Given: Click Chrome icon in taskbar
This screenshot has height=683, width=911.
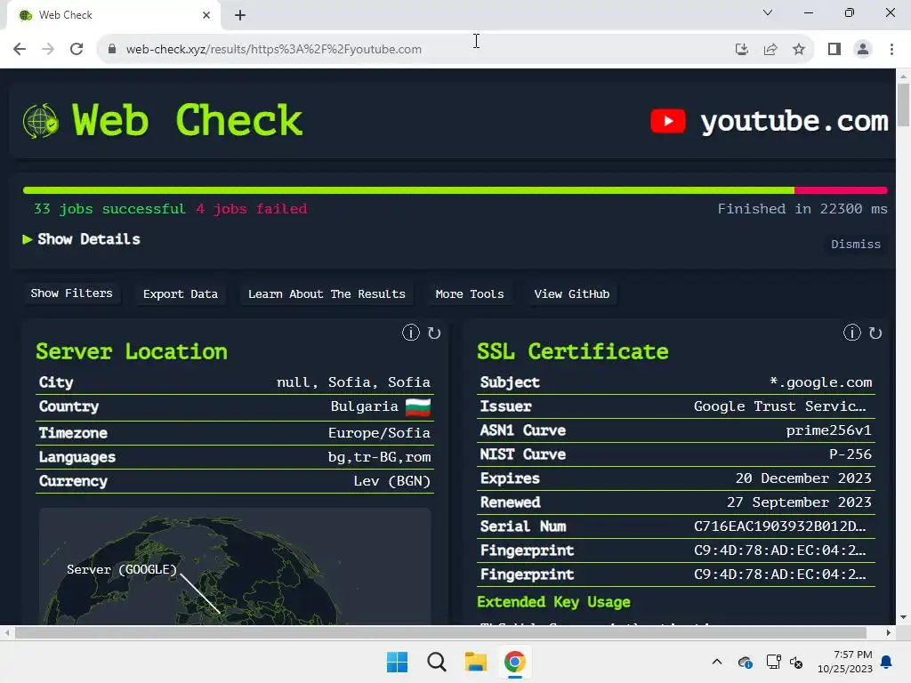Looking at the screenshot, I should point(515,662).
